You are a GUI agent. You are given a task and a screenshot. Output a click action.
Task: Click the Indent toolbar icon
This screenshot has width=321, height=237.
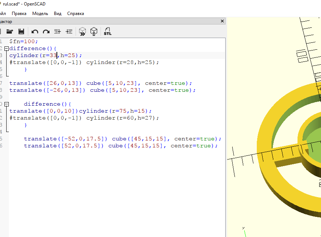(x=69, y=31)
